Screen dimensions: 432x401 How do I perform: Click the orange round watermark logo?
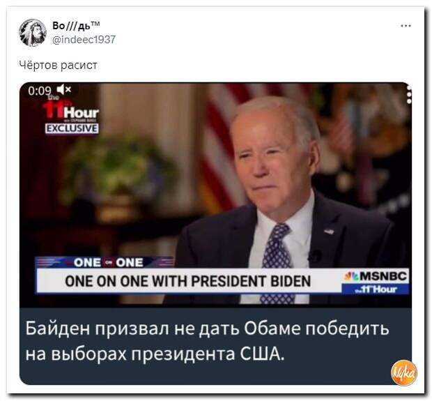[x=404, y=373]
